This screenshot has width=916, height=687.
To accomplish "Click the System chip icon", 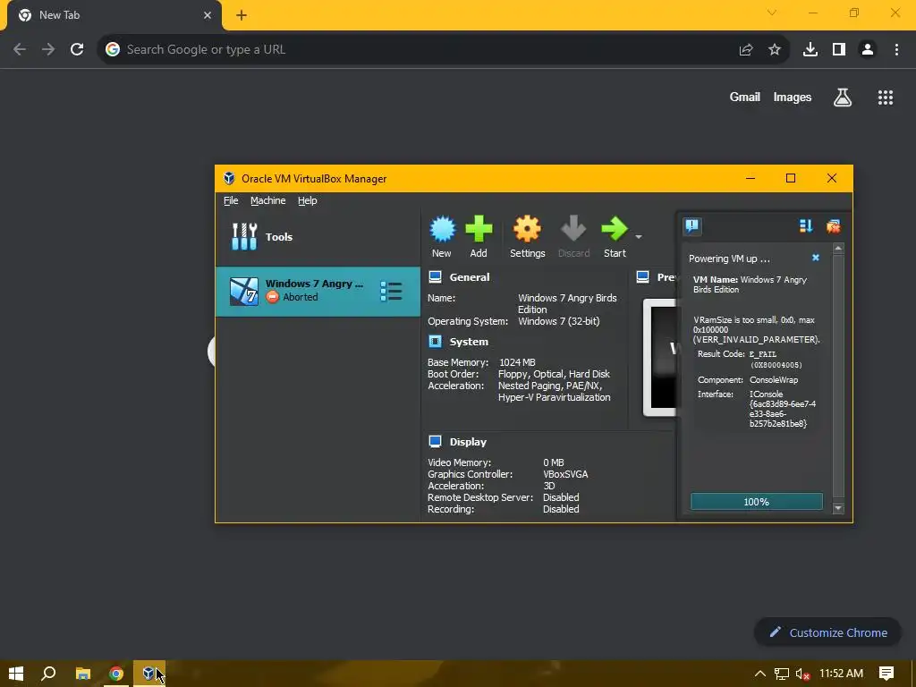I will pos(436,341).
